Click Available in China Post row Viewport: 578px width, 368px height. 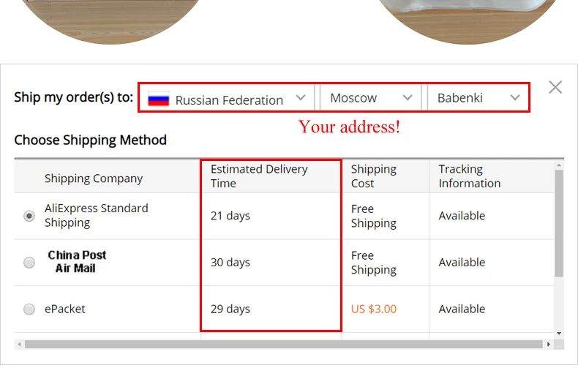pos(462,263)
